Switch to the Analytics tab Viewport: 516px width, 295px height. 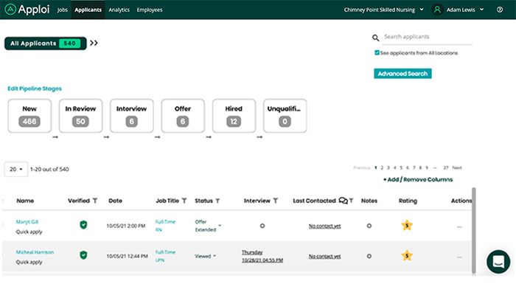pyautogui.click(x=119, y=10)
